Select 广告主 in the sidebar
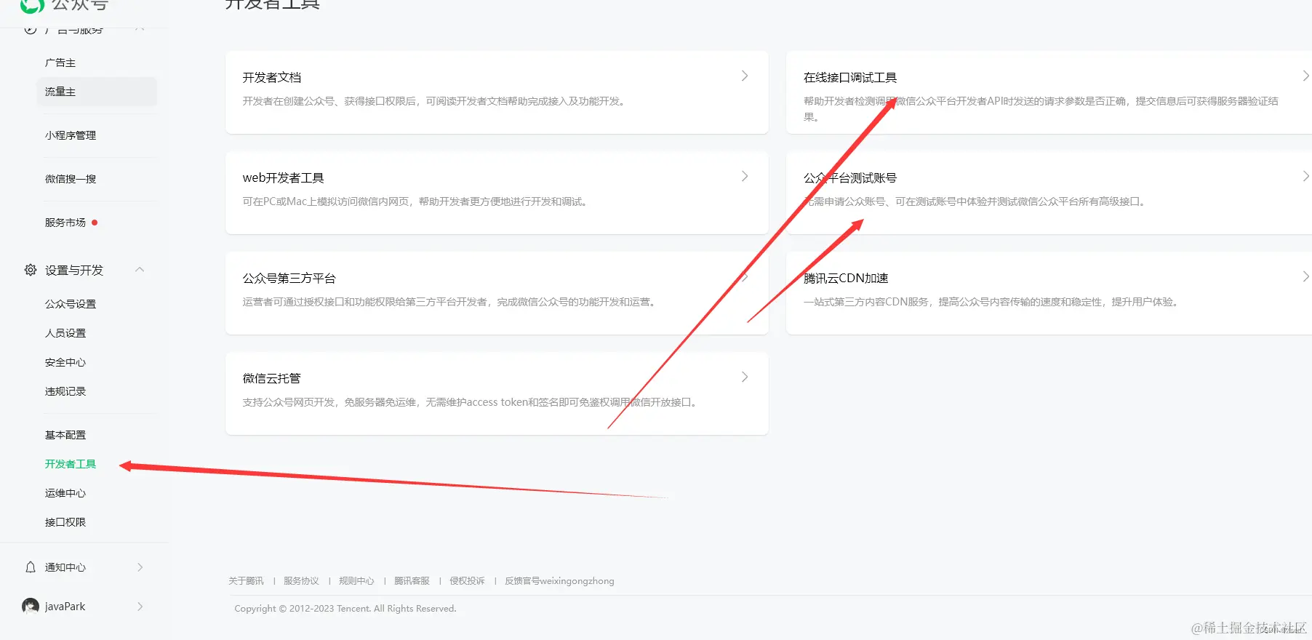Screen dimensions: 1312x640 [60, 63]
